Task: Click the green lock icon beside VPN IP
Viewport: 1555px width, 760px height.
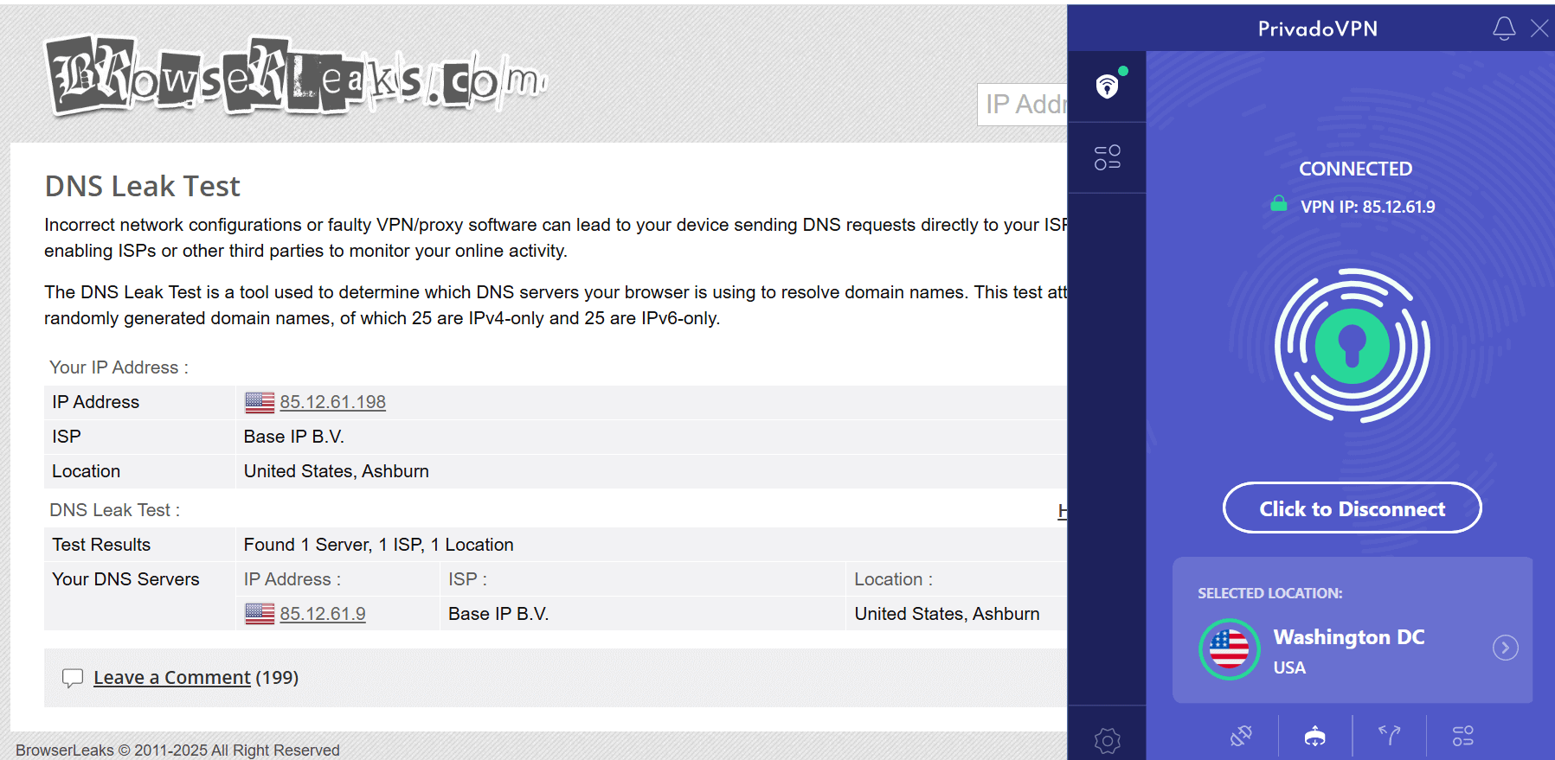Action: pyautogui.click(x=1278, y=204)
